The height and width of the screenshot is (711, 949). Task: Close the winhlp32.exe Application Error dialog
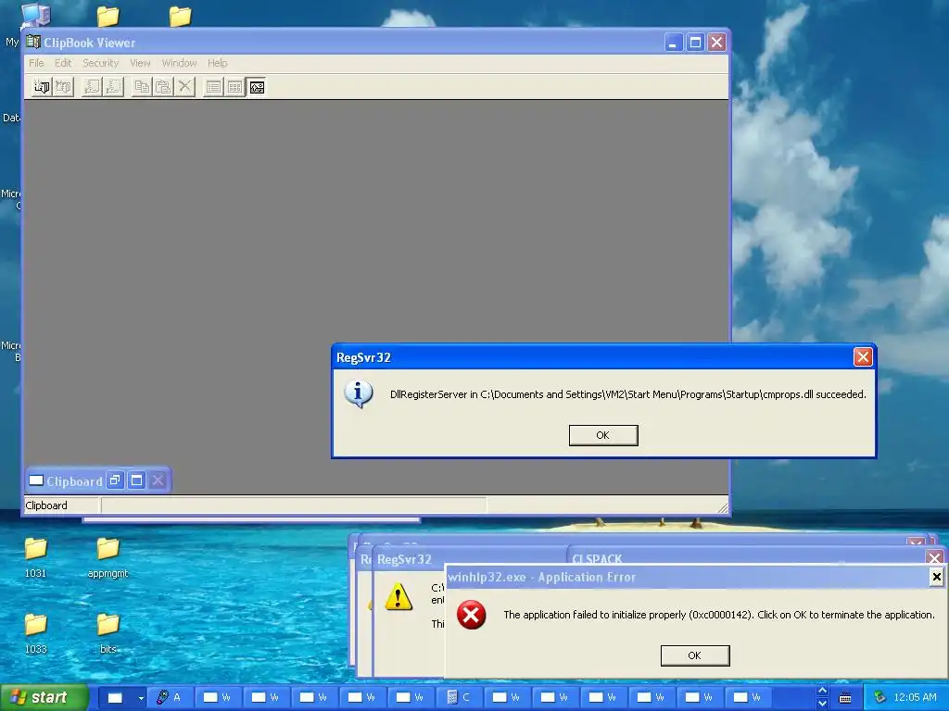pyautogui.click(x=936, y=577)
